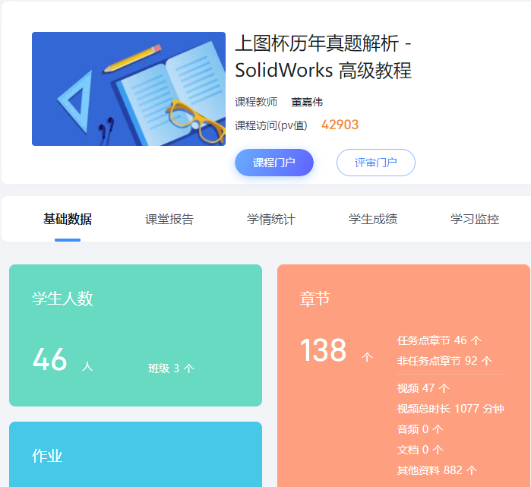
Task: Click the 46 人 student number
Action: (62, 359)
